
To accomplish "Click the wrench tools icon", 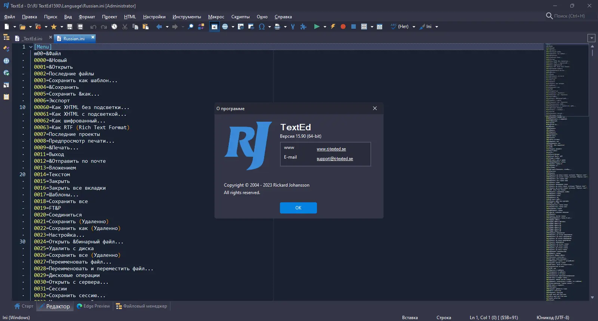I will pos(293,27).
